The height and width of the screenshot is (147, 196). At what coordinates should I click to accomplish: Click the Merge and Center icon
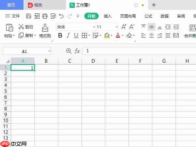193,28
